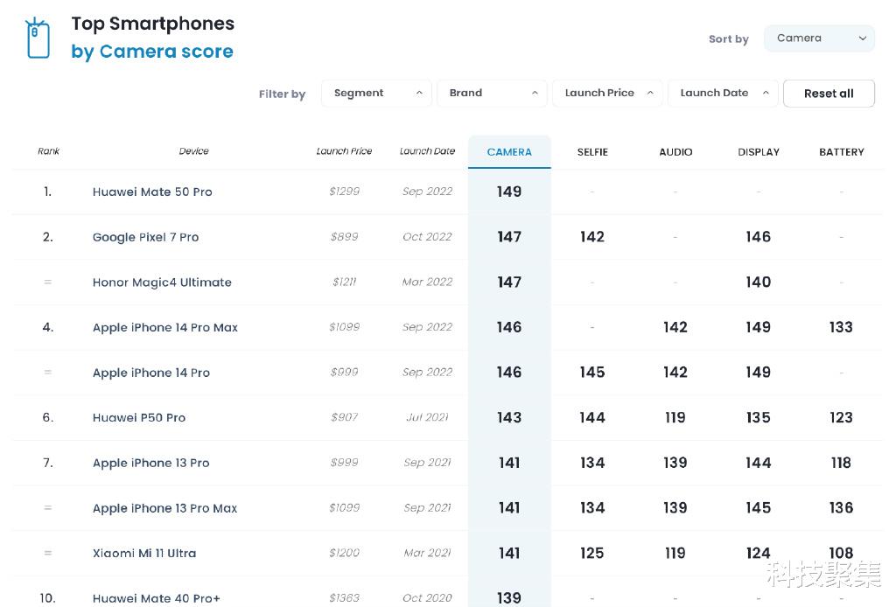Expand the Brand filter dropdown
Viewport: 896px width, 607px height.
492,94
